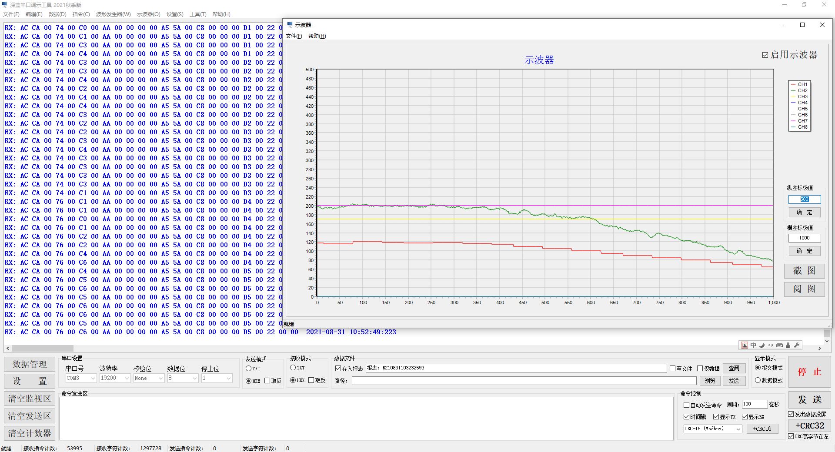Check 取反 under receive mode
The height and width of the screenshot is (452, 835).
point(311,380)
